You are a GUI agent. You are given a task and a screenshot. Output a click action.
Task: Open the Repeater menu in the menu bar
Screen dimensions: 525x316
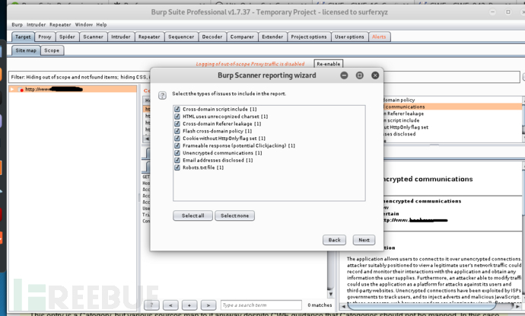click(60, 25)
